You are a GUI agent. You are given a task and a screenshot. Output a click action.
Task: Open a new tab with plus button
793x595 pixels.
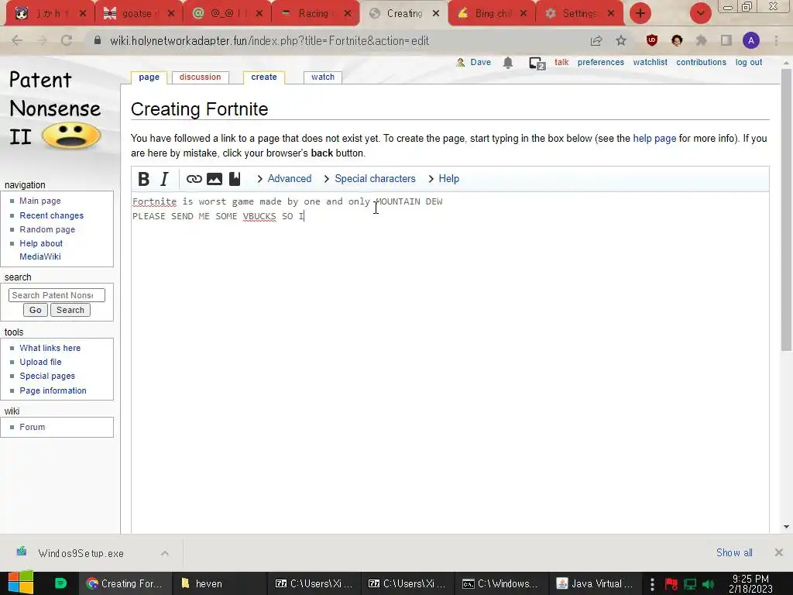coord(640,13)
